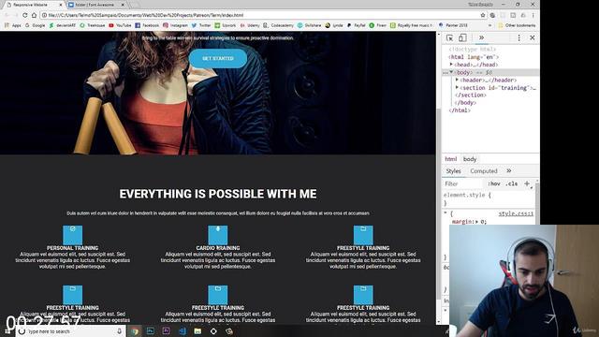599x337 pixels.
Task: Open the Twitter bookmark
Action: coord(201,25)
